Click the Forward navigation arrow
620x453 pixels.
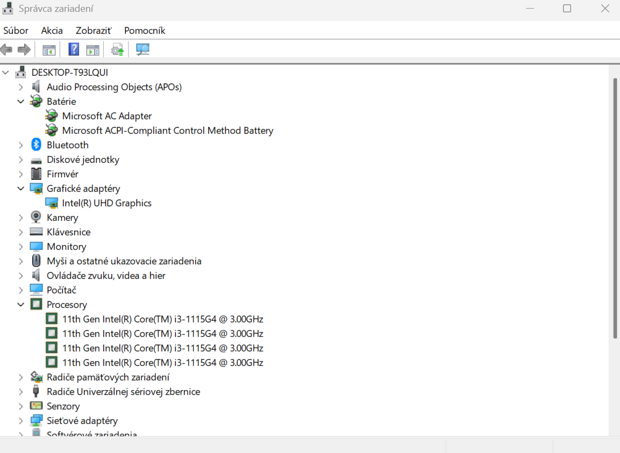[x=24, y=49]
